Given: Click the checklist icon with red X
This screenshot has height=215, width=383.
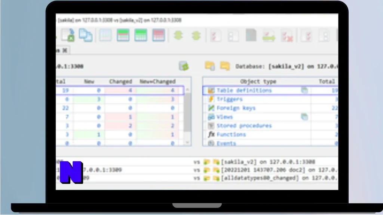Looking at the screenshot, I should 287,36.
